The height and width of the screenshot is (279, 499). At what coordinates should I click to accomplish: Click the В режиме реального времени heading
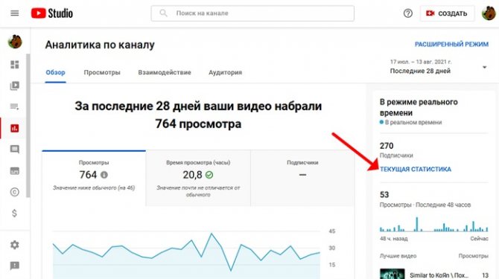(x=419, y=107)
